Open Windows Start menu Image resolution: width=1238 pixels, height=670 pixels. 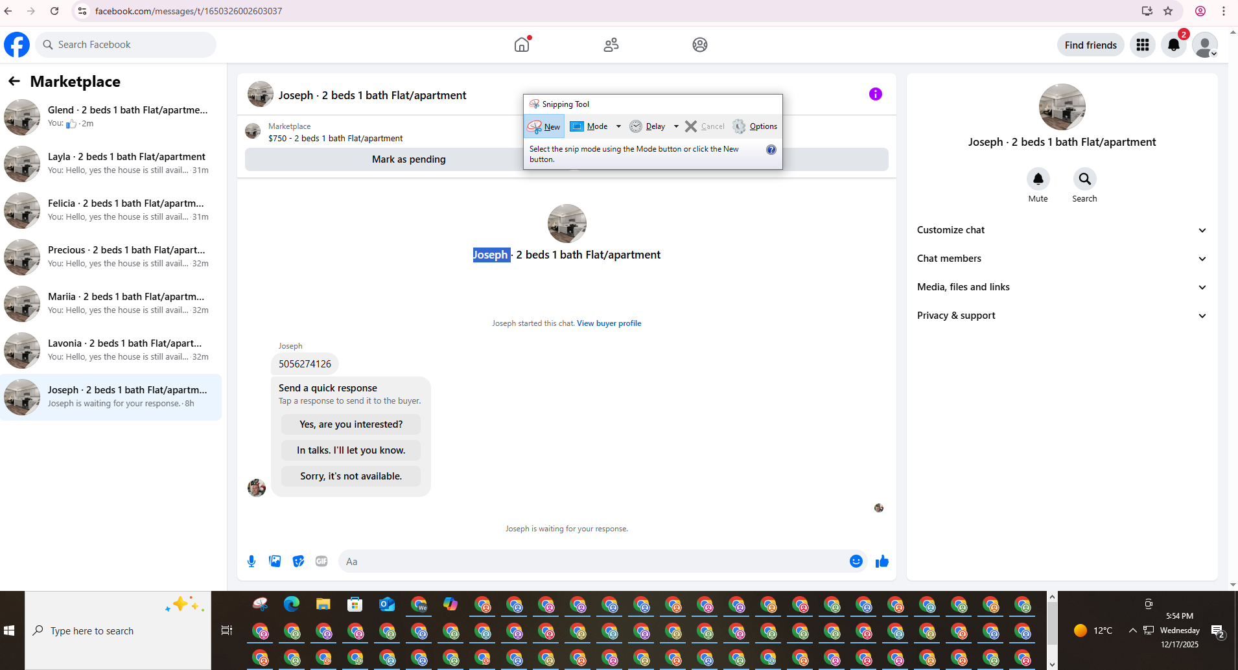click(x=9, y=630)
